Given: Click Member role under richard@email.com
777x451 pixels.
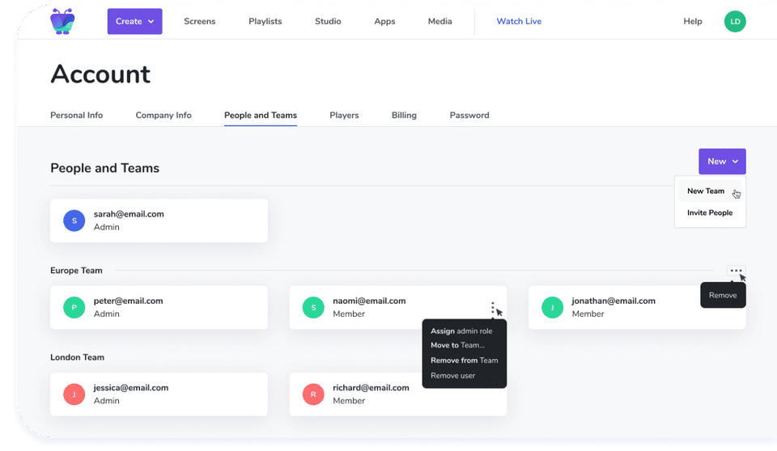Looking at the screenshot, I should [349, 401].
